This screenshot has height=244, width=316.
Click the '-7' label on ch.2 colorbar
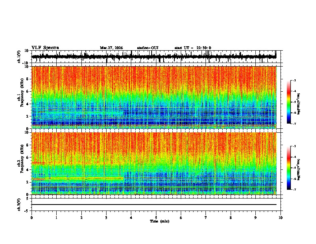[x=294, y=190]
